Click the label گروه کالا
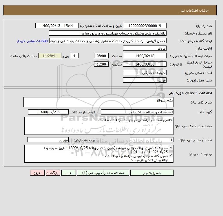The height and width of the screenshot is (216, 223). (205, 112)
